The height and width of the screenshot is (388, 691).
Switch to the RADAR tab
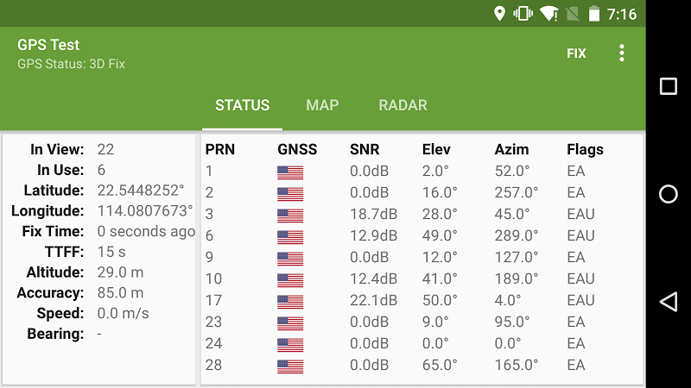(403, 105)
